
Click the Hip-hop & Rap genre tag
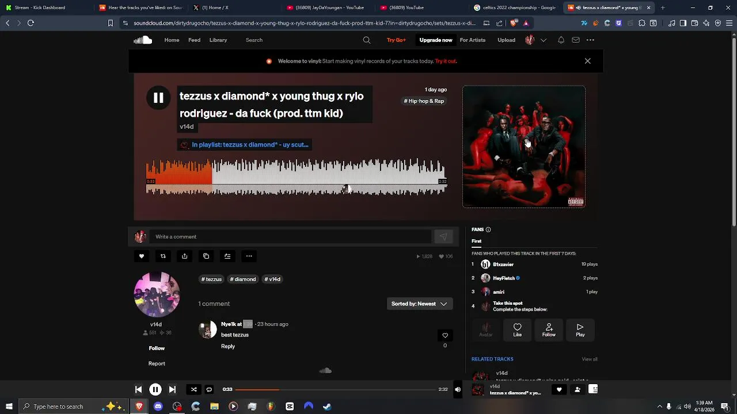424,101
